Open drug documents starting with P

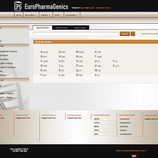tap(80, 66)
